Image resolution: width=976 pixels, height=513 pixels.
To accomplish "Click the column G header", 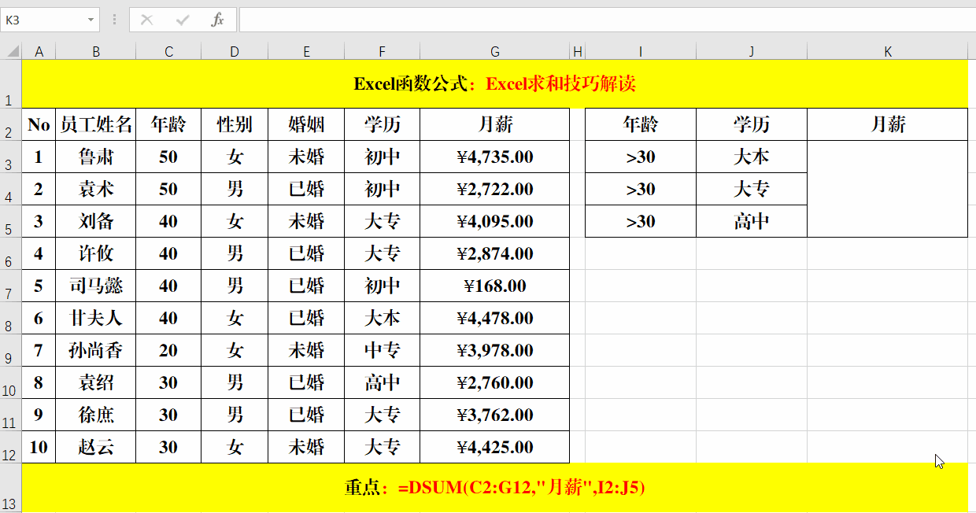I will (494, 51).
